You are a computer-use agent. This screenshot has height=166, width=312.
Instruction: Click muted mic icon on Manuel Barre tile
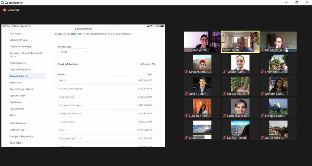click(186, 72)
